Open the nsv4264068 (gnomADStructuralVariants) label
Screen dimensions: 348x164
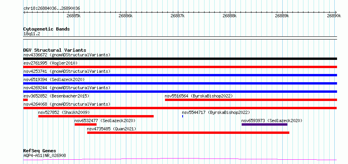pos(67,104)
